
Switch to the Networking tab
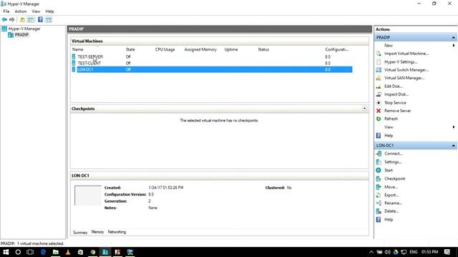click(117, 232)
